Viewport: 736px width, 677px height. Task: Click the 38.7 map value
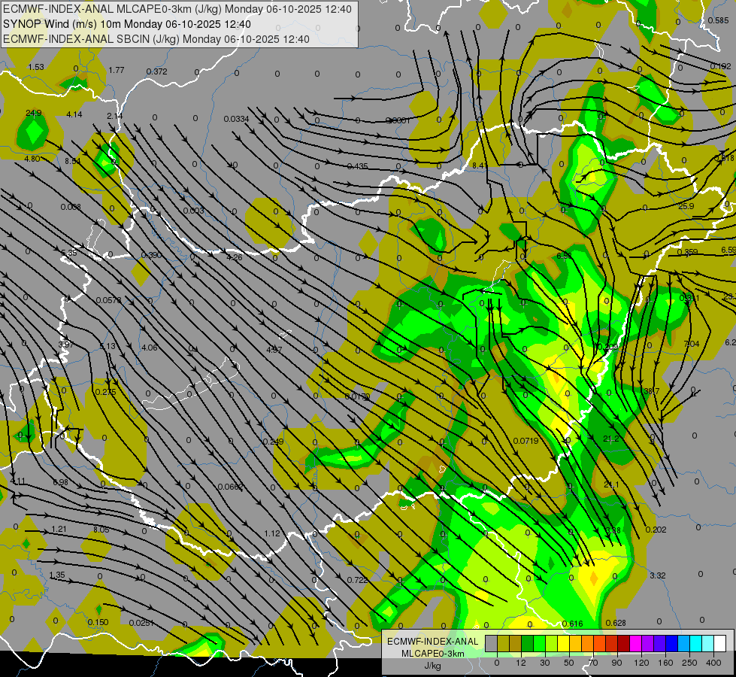[651, 391]
